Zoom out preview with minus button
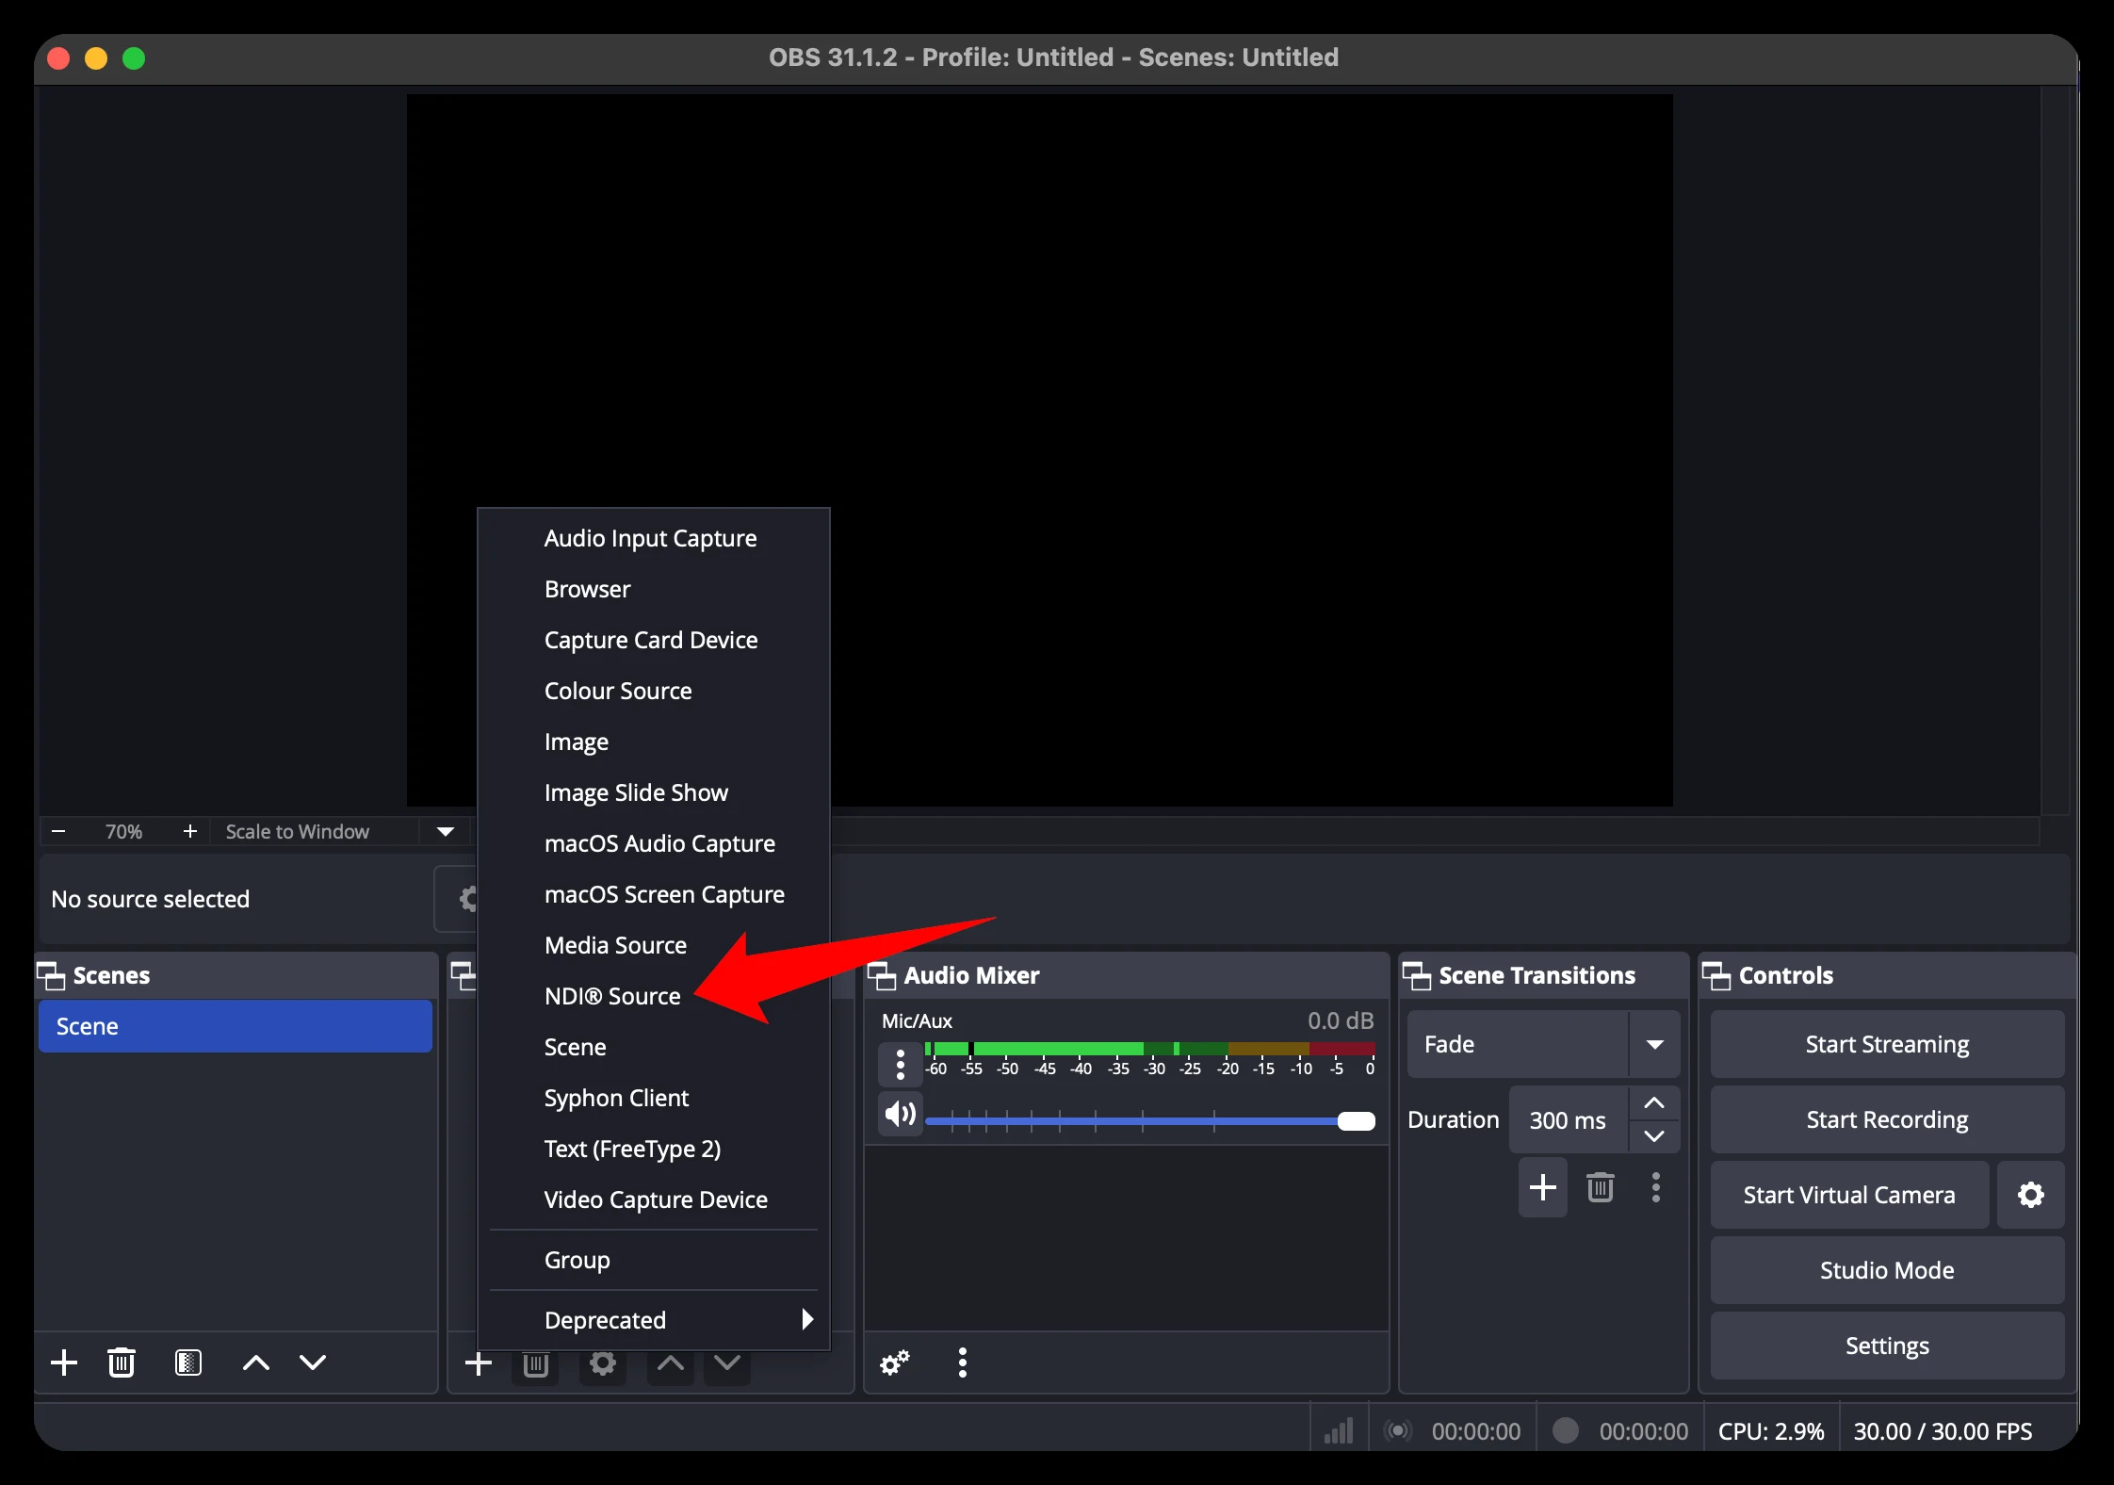 [x=58, y=831]
